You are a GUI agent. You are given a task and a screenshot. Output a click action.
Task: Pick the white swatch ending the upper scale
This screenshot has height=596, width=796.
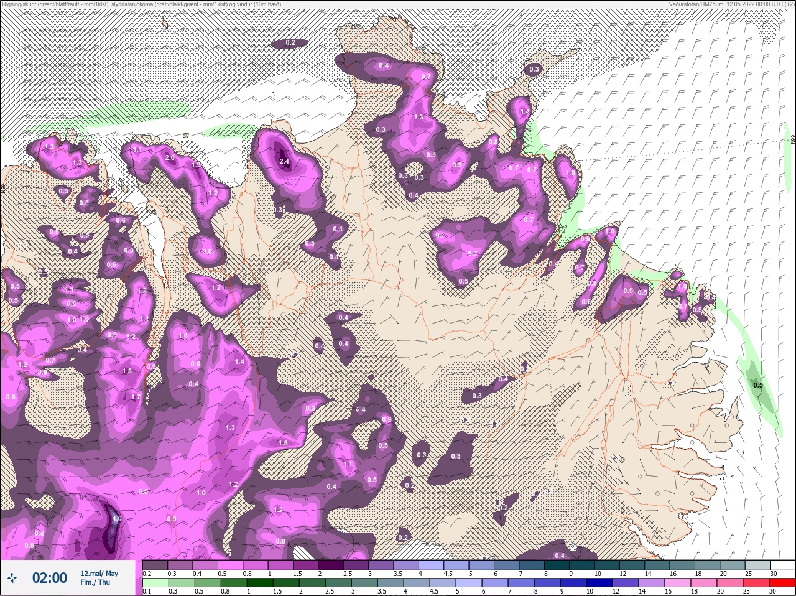tap(782, 565)
